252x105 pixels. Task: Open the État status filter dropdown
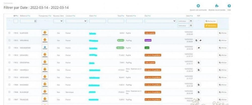point(160,21)
